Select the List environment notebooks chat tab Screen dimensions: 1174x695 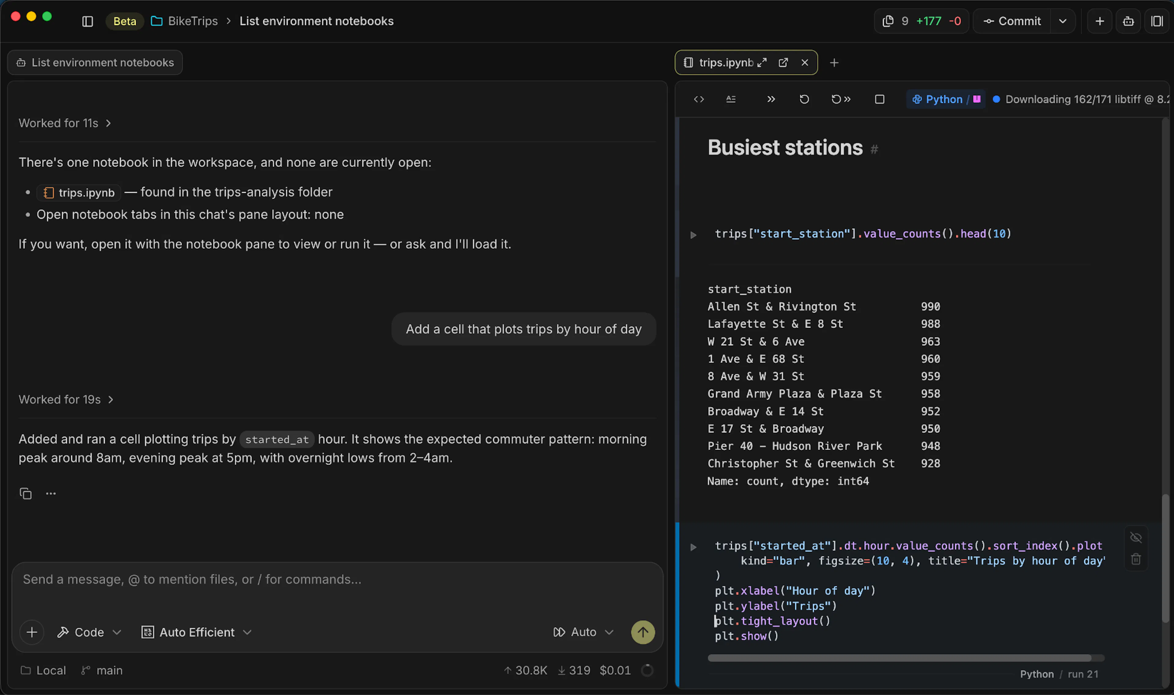click(95, 62)
